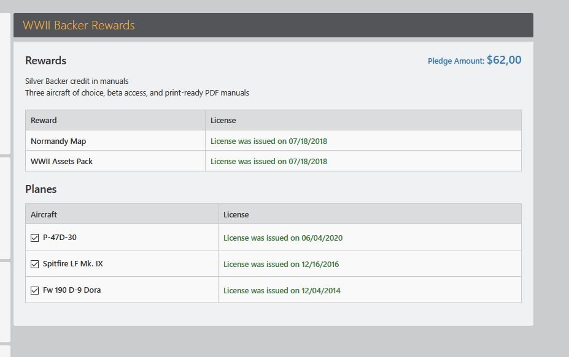This screenshot has width=569, height=357.
Task: Select the Planes section heading
Action: pyautogui.click(x=41, y=189)
